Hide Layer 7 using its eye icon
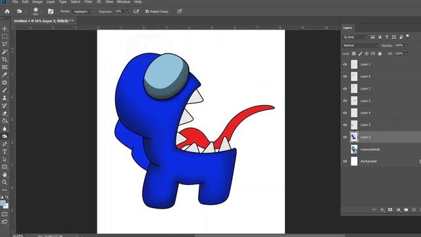421x237 pixels. [345, 89]
